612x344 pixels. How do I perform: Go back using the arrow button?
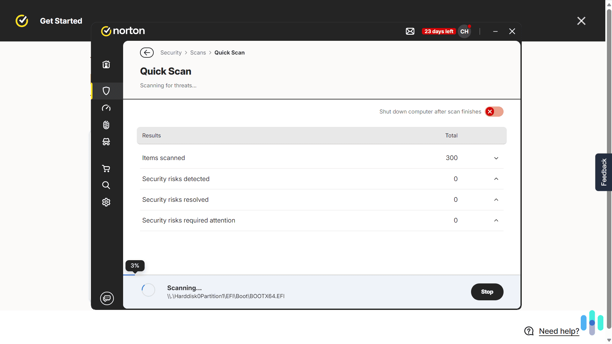click(147, 53)
